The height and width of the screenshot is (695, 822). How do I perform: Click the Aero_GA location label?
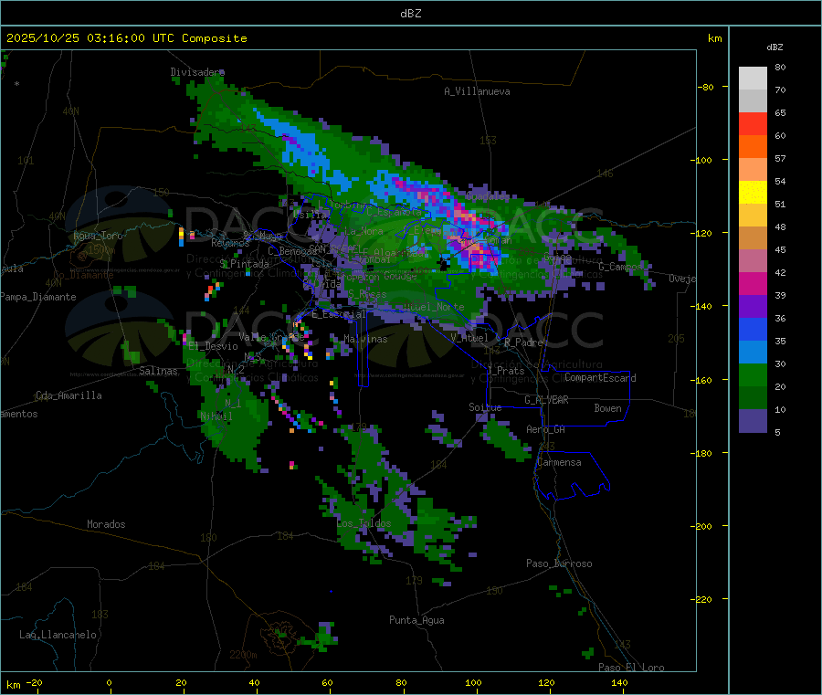point(546,429)
